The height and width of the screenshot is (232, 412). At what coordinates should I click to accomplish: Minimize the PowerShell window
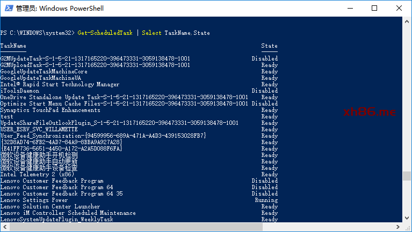[x=350, y=8]
